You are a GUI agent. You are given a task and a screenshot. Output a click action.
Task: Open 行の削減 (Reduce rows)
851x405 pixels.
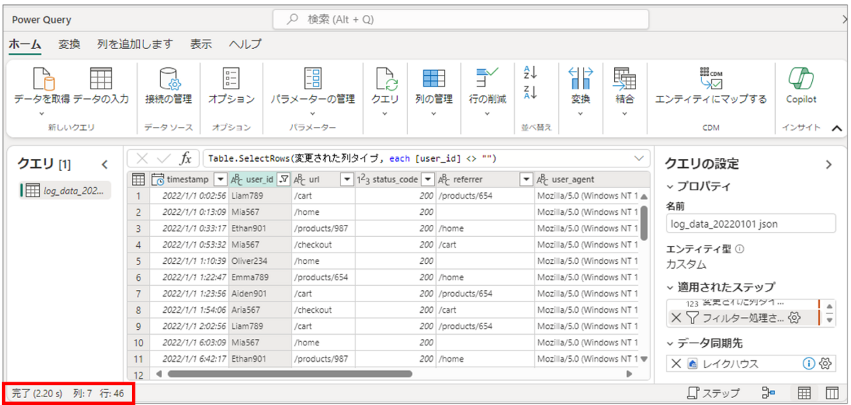click(x=487, y=92)
